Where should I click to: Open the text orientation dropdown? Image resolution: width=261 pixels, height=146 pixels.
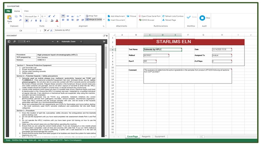tap(79, 16)
